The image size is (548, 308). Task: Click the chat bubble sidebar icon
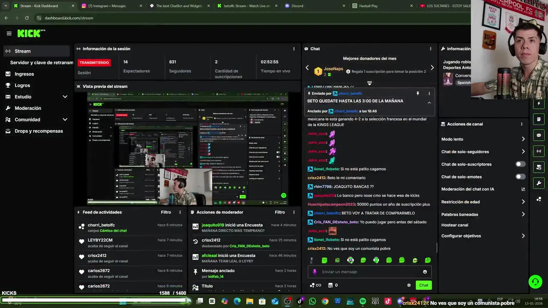(x=539, y=135)
